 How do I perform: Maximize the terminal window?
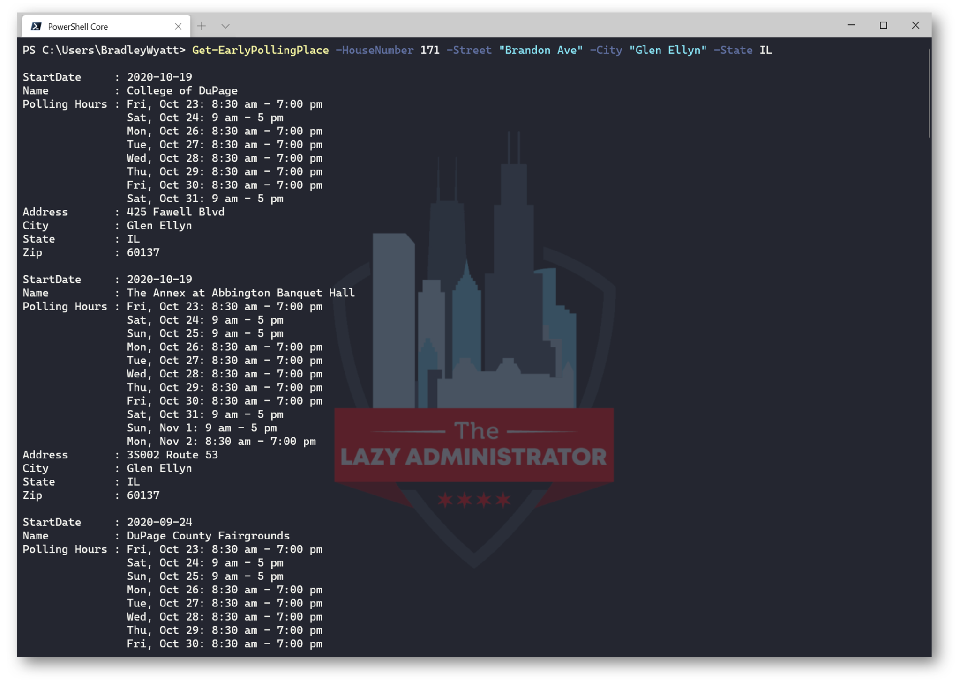click(883, 25)
